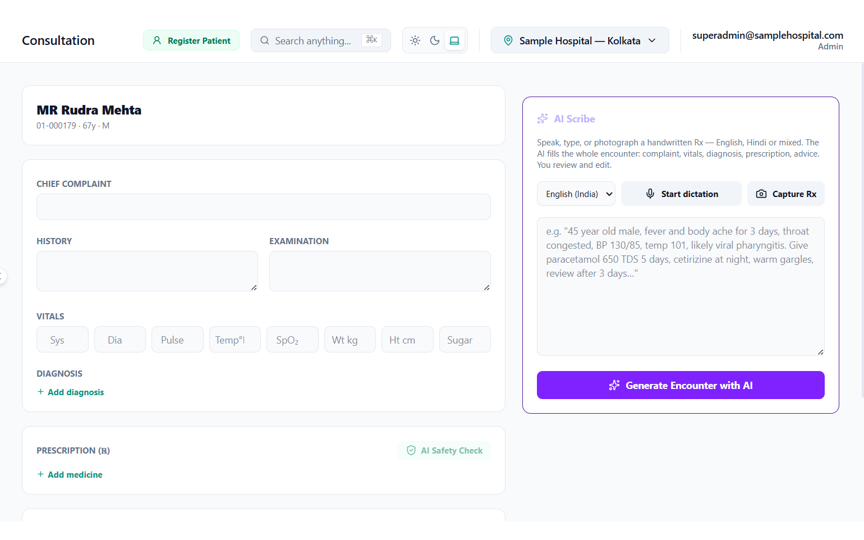The width and height of the screenshot is (864, 540).
Task: Select the Sys vitals field
Action: (x=62, y=340)
